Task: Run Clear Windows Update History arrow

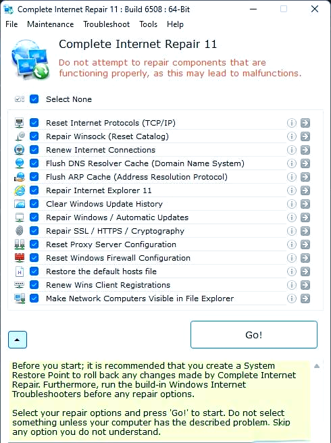Action: 305,204
